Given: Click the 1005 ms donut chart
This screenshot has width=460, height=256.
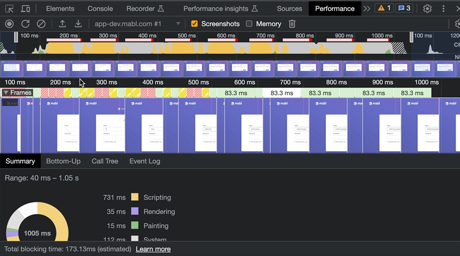Looking at the screenshot, I should [37, 221].
